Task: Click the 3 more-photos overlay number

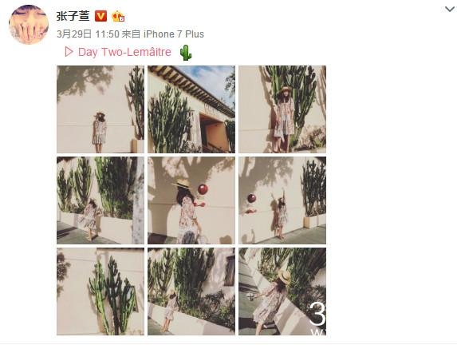Action: point(317,314)
